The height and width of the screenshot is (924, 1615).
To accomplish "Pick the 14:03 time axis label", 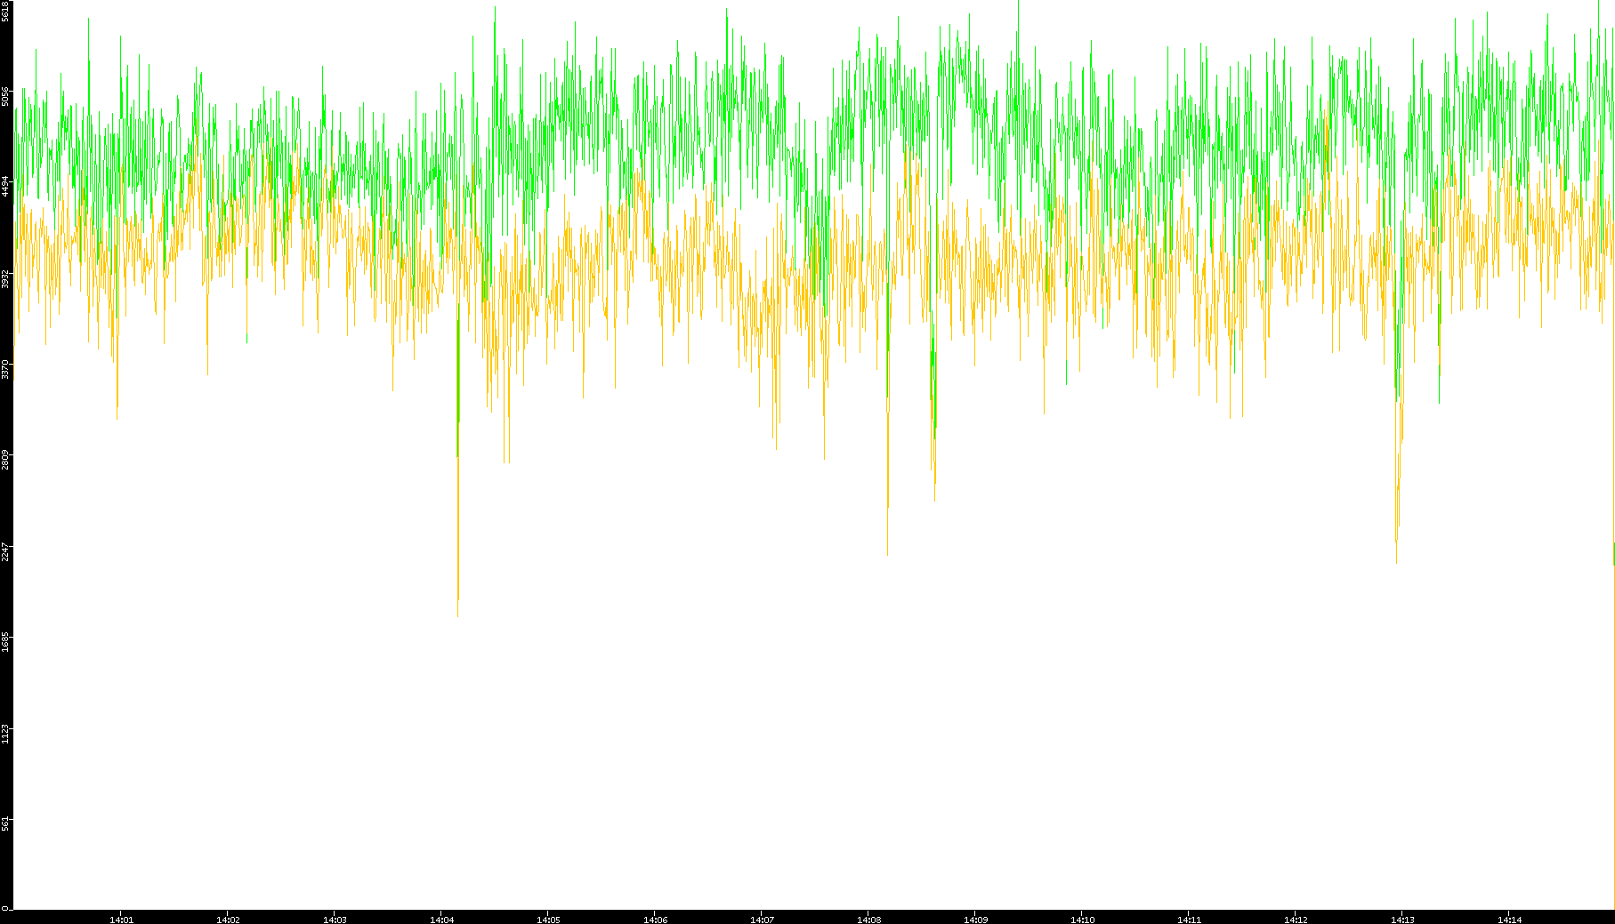I will pos(335,920).
